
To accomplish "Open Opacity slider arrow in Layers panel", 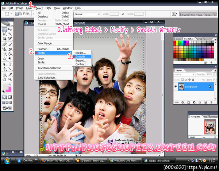I will (x=215, y=74).
